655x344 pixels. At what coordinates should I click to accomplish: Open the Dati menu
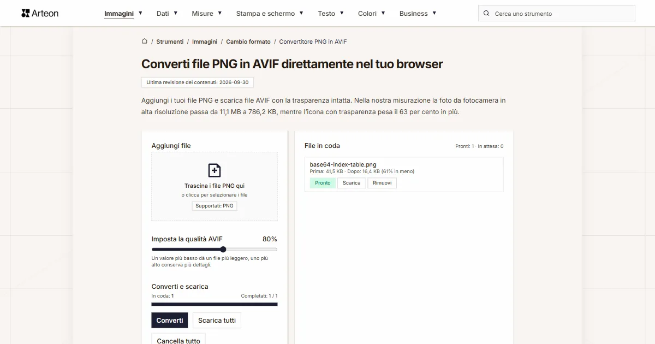(163, 13)
